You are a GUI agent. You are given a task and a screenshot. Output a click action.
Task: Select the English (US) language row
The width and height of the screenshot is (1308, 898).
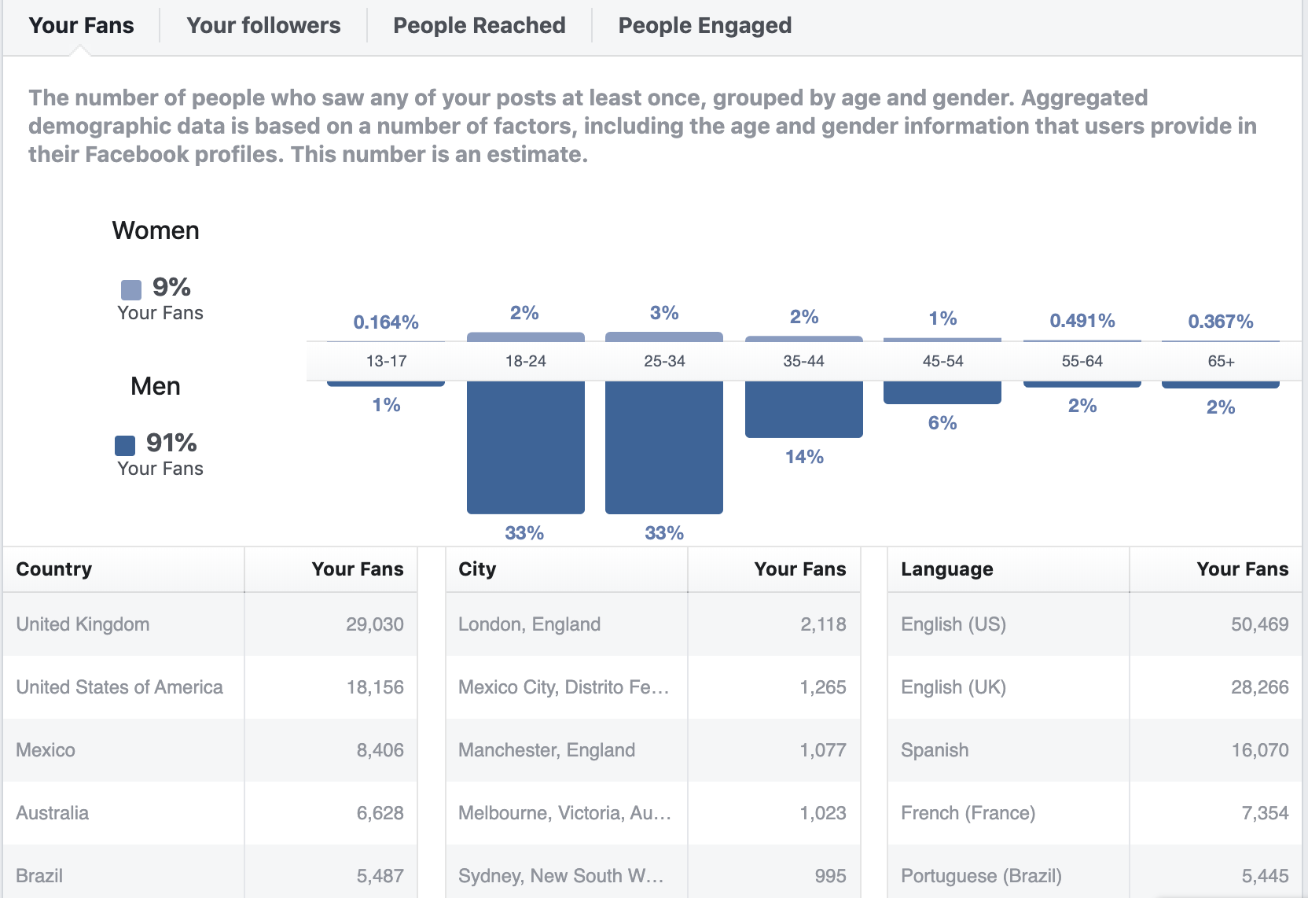pyautogui.click(x=1095, y=624)
